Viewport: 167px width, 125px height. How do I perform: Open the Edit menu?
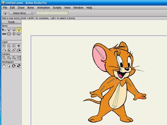[x=12, y=8]
